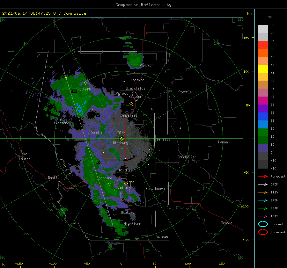Click the yellow diamond marker below Cochrane

[109, 184]
